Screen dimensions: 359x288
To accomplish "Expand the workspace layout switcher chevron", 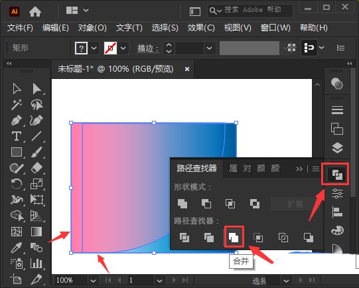I will pyautogui.click(x=86, y=11).
